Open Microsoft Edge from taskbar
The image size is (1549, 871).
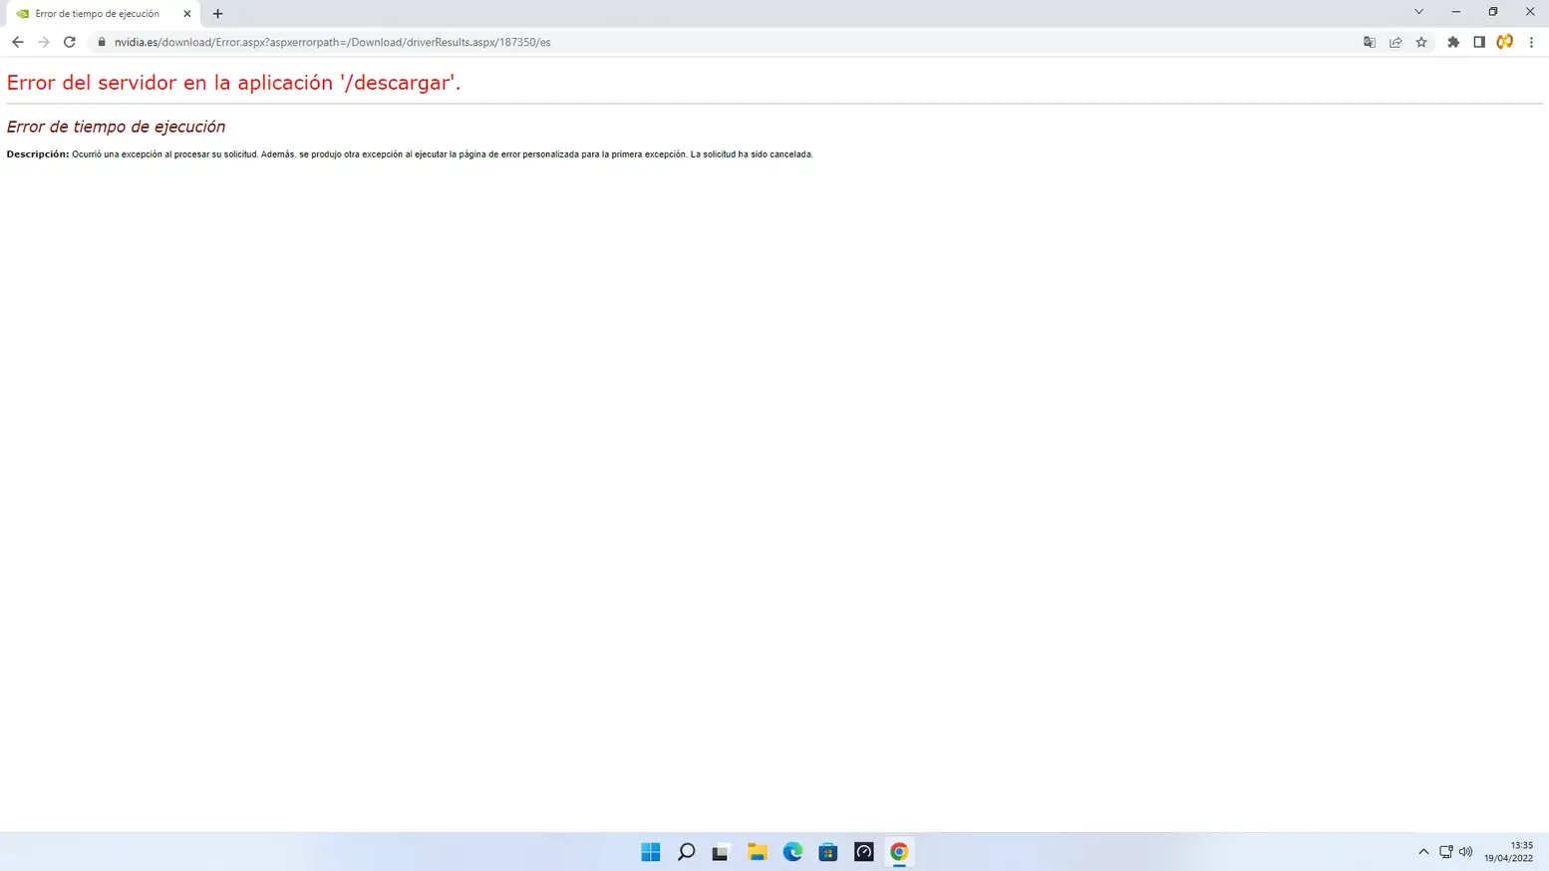pyautogui.click(x=792, y=852)
